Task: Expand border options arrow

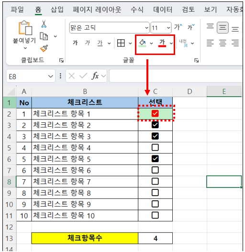Action: (130, 43)
